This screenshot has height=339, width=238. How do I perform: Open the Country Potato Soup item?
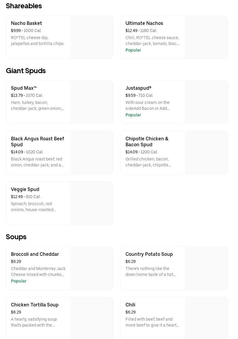(149, 254)
